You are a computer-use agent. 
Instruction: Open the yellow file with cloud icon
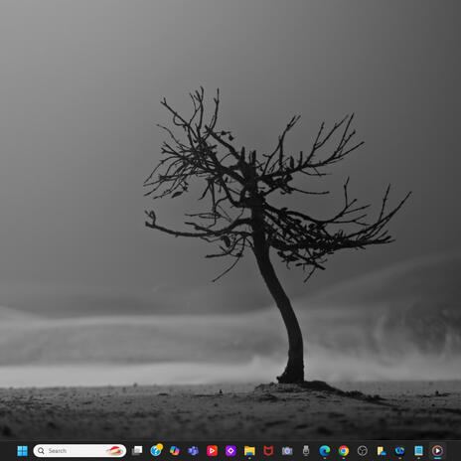pos(382,451)
